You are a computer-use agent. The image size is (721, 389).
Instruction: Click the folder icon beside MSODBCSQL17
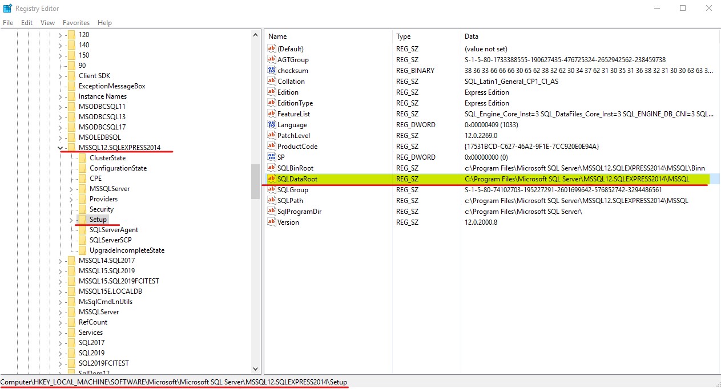pos(71,127)
